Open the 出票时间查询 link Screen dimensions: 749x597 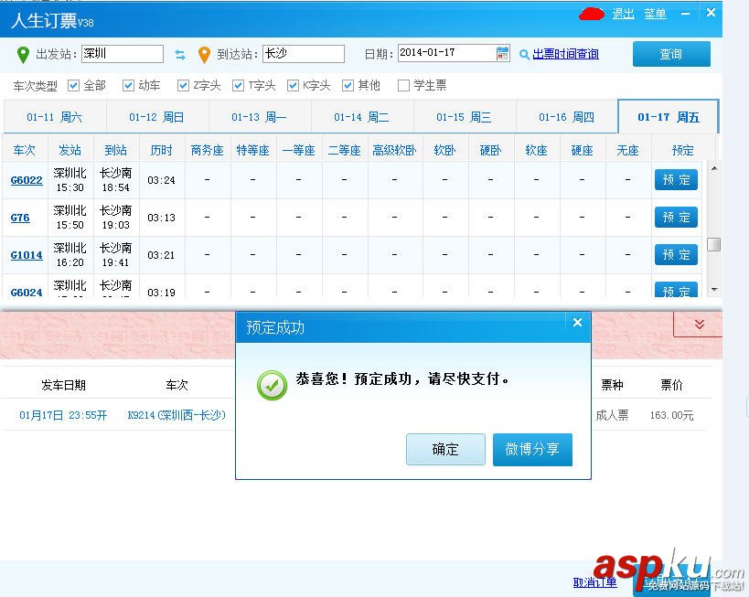565,54
